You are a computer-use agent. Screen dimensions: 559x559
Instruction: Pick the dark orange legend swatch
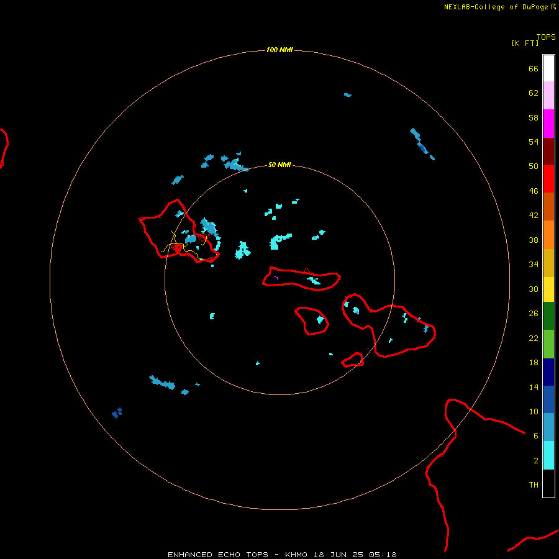[548, 206]
